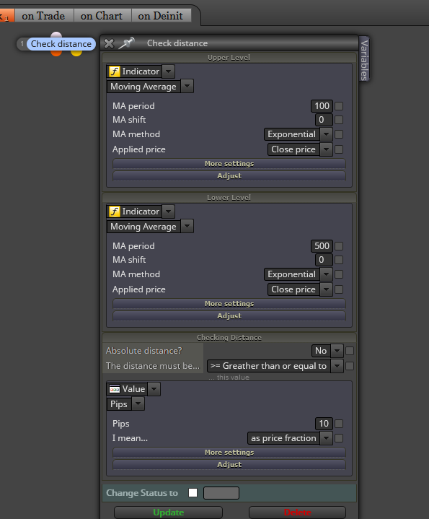The image size is (429, 519).
Task: Tick checkbox next to Pips value 10
Action: pos(339,423)
